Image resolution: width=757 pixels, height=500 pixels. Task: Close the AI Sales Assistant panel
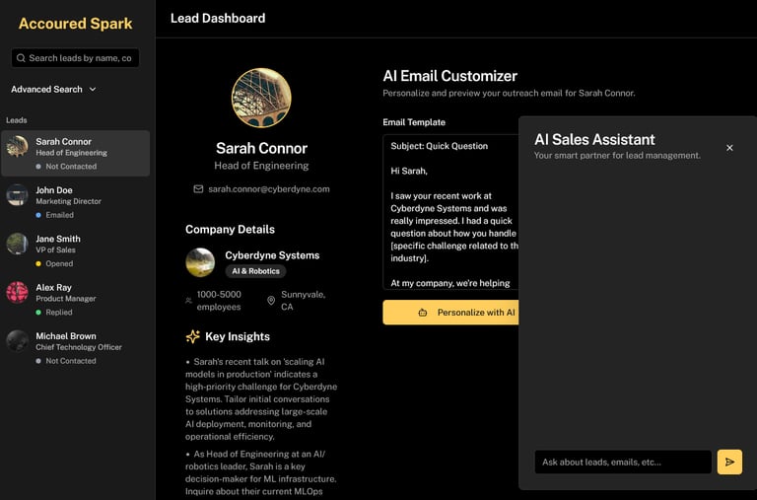click(729, 148)
